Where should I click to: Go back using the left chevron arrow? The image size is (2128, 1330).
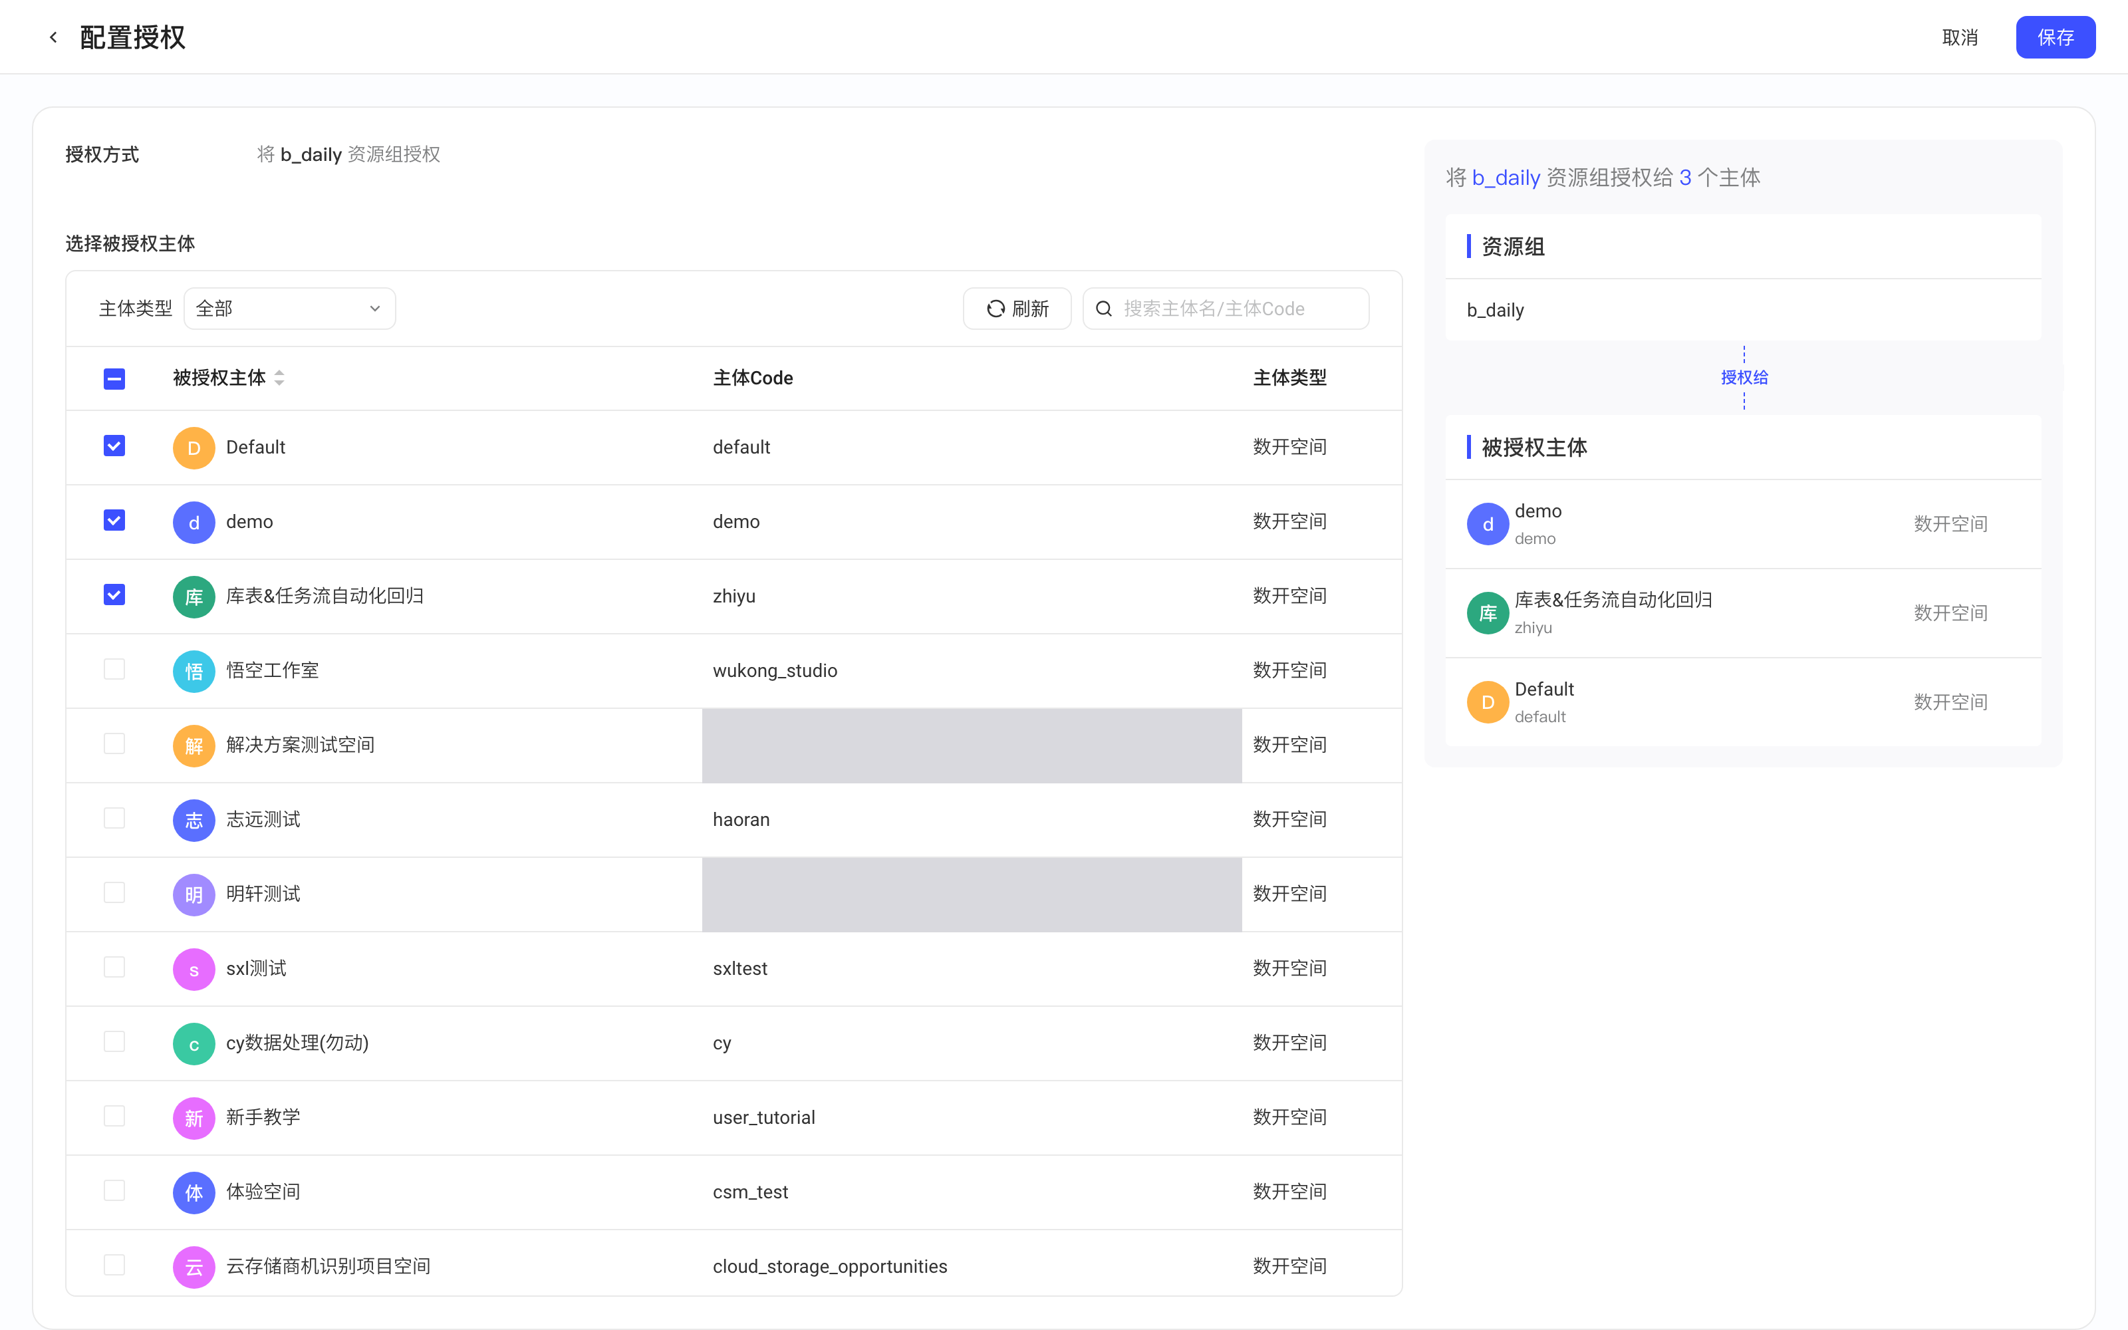pyautogui.click(x=53, y=37)
